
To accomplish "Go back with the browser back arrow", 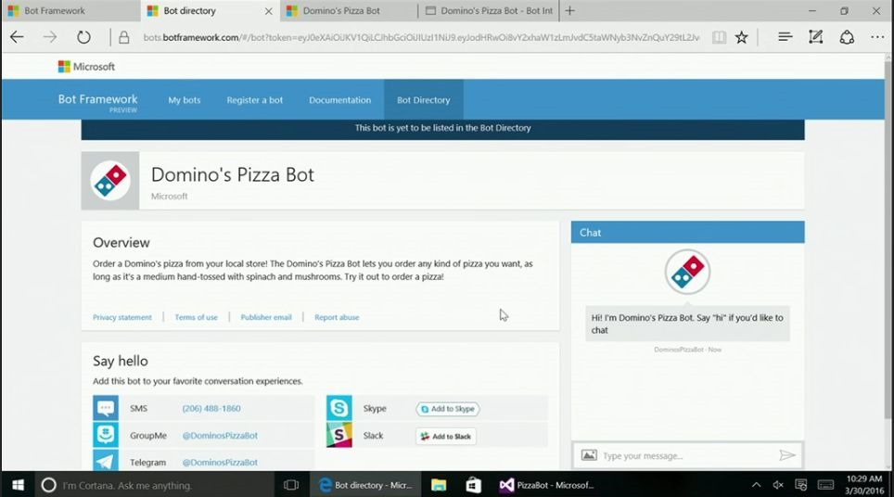I will click(x=17, y=38).
